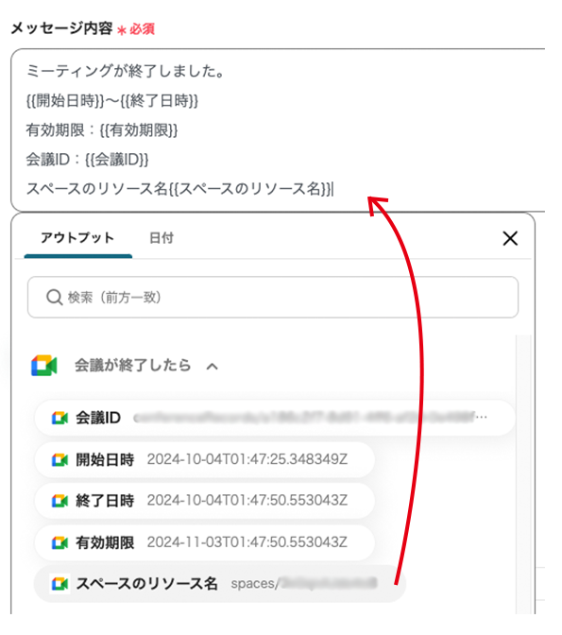
Task: Click the Meet icon in 有効期限 row
Action: (60, 542)
